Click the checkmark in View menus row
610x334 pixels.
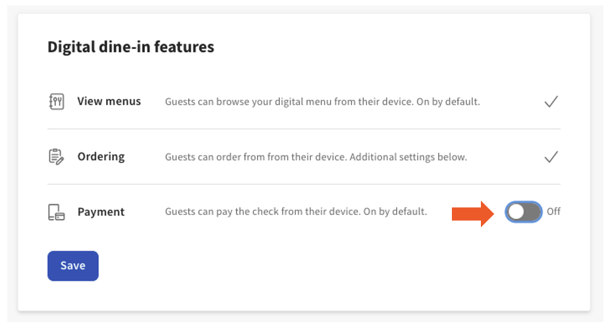551,102
